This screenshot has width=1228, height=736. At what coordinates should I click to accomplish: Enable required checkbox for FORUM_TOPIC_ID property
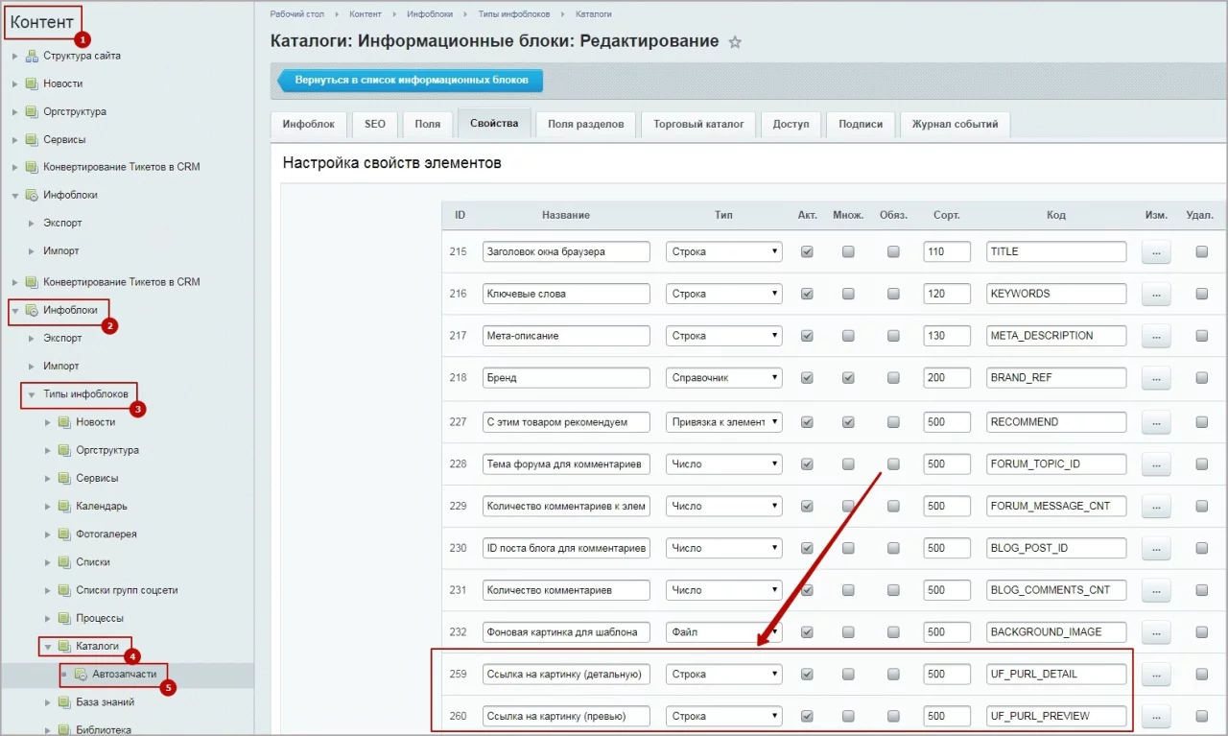[893, 464]
